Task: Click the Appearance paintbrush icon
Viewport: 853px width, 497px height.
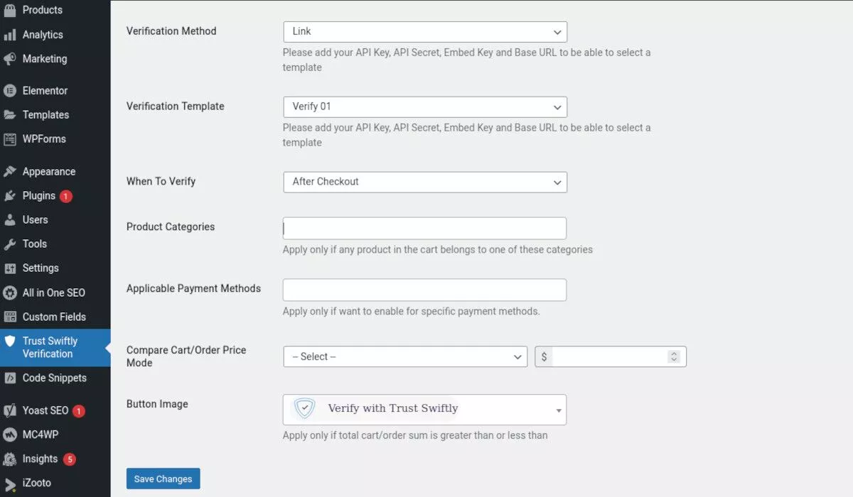Action: (x=10, y=172)
